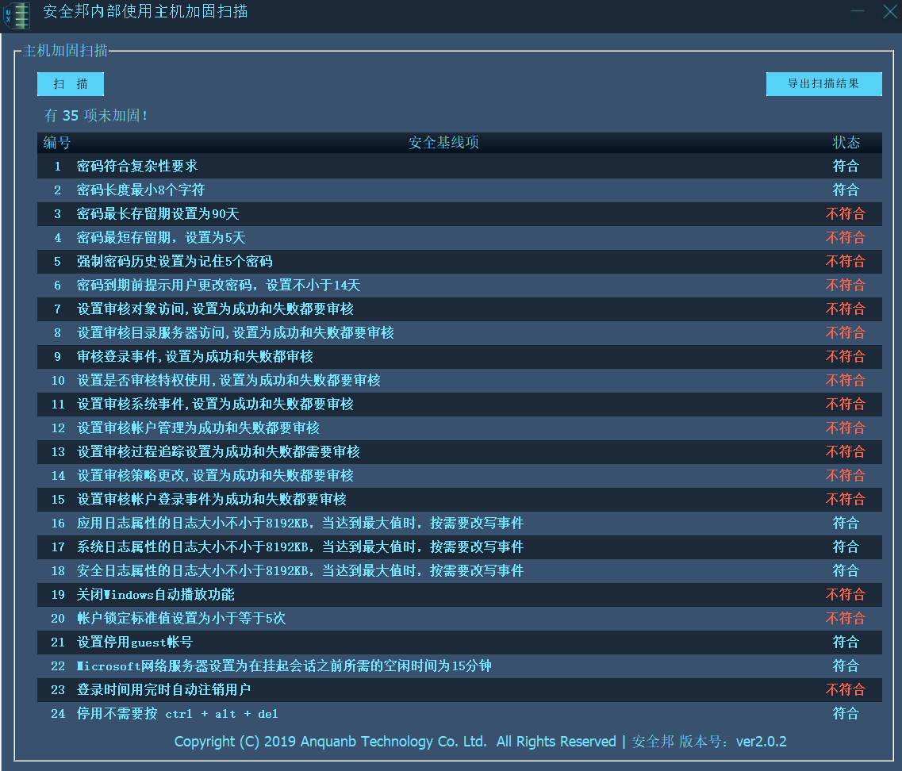Select row 设置审核系统事件
The image size is (902, 771).
pyautogui.click(x=459, y=404)
